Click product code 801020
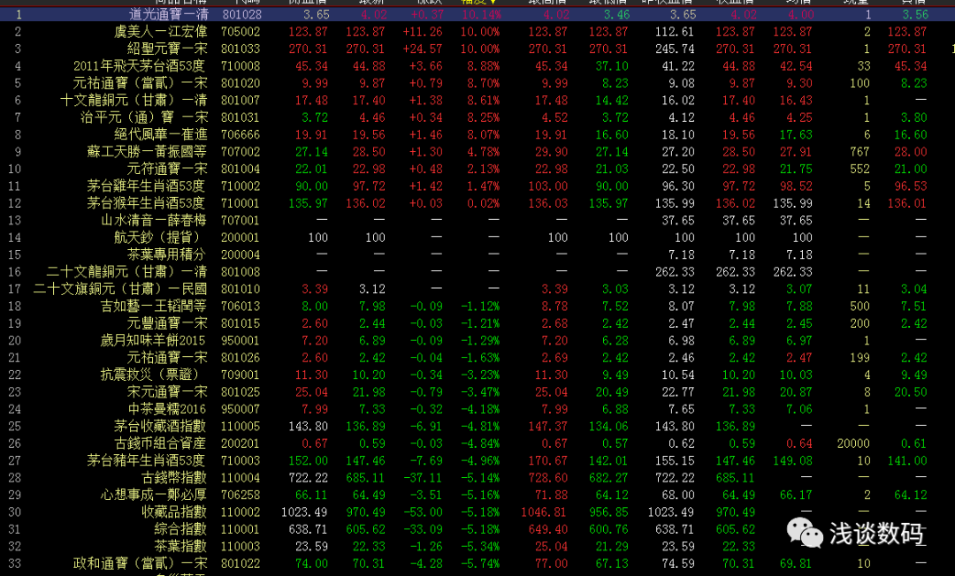Image resolution: width=955 pixels, height=576 pixels. 241,83
